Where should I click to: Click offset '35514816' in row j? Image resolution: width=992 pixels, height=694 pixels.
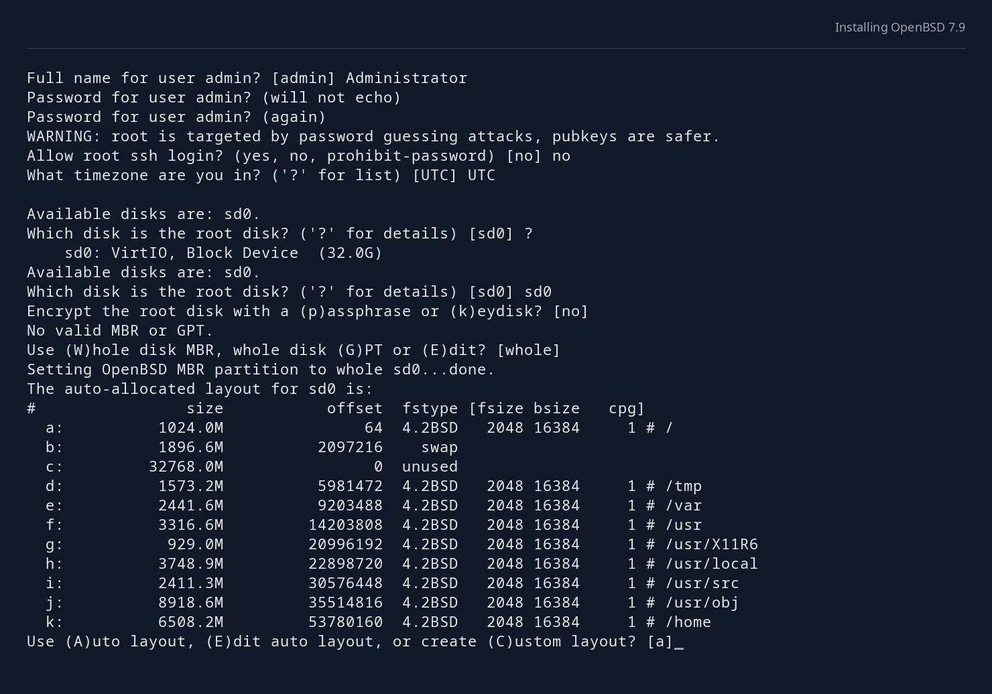coord(345,602)
